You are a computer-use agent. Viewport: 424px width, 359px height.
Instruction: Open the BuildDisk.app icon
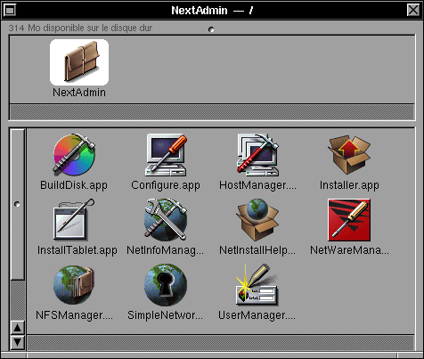coord(74,154)
